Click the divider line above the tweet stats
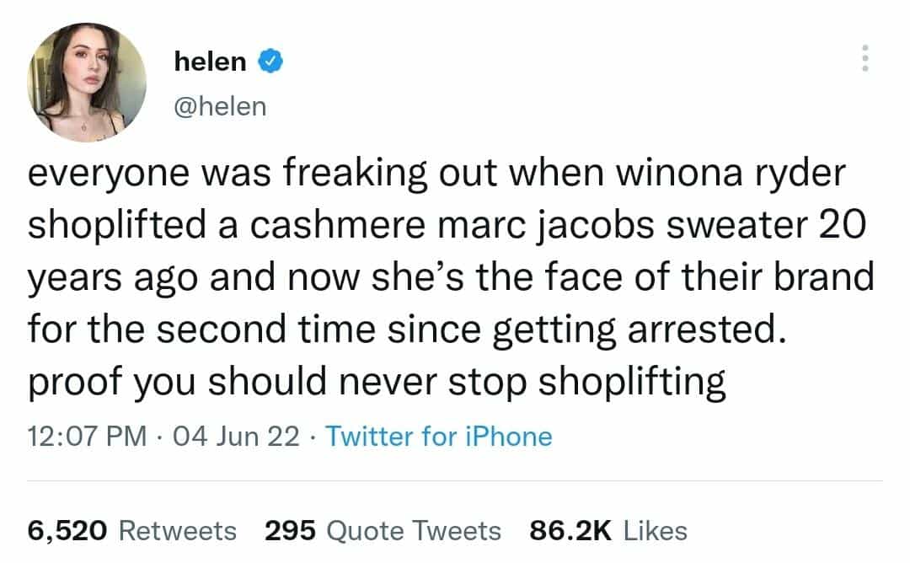 (455, 481)
